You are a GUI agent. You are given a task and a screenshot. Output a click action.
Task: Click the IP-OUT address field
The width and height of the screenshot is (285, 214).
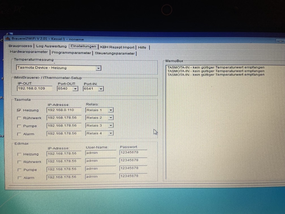coord(34,89)
